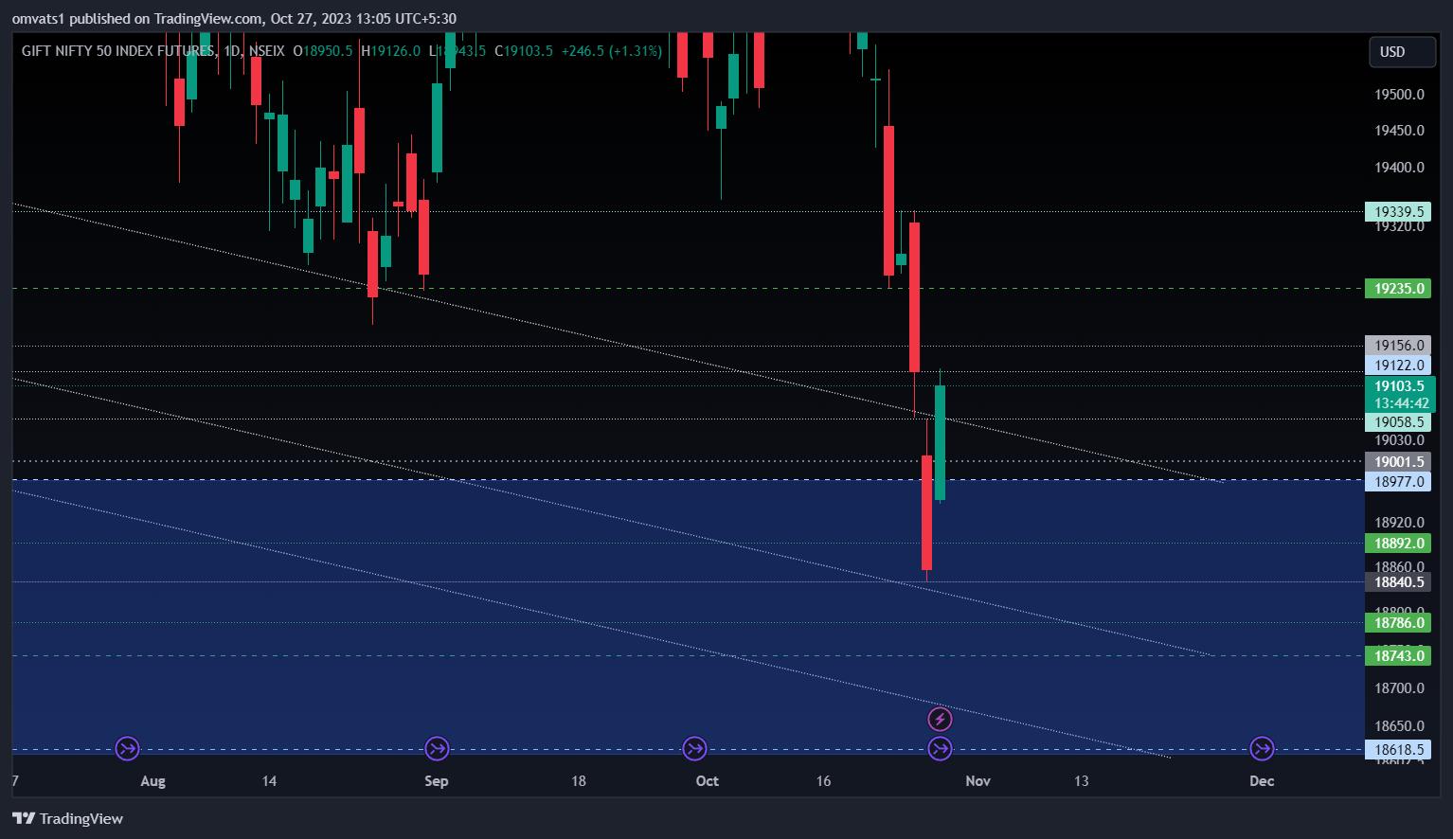1453x839 pixels.
Task: Click the event icon near Aug
Action: point(128,749)
